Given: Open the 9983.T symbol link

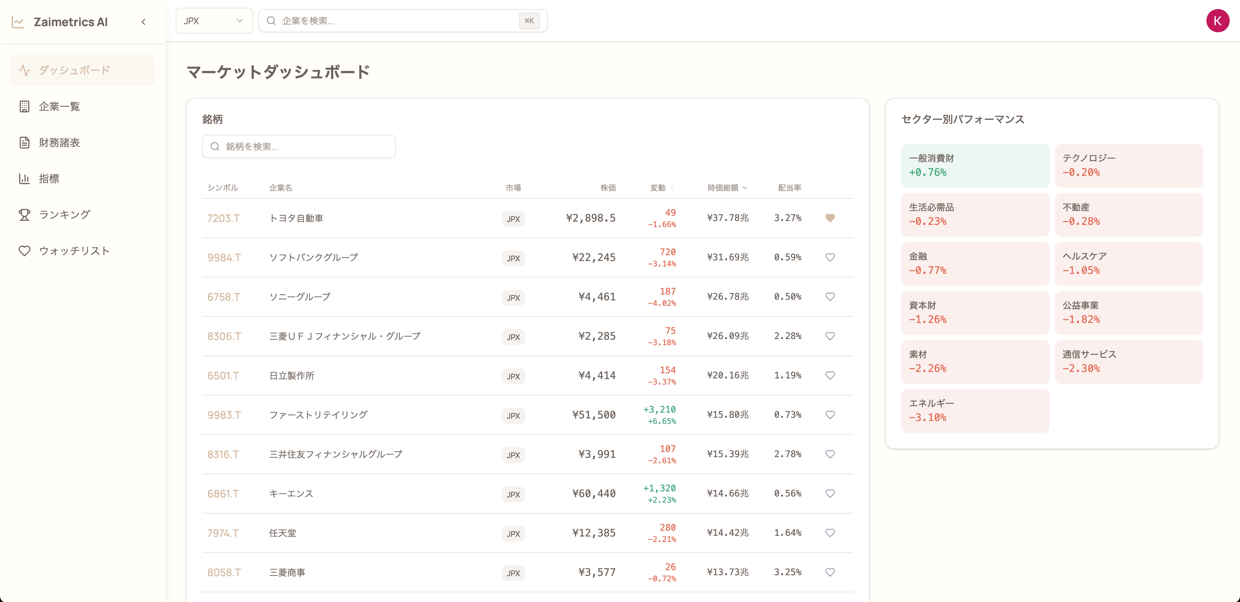Looking at the screenshot, I should 224,415.
